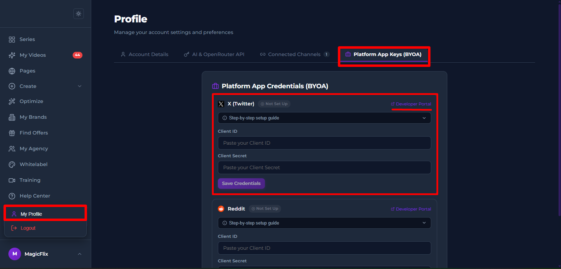The image size is (561, 269).
Task: Click the Logout arrow icon
Action: [x=14, y=228]
